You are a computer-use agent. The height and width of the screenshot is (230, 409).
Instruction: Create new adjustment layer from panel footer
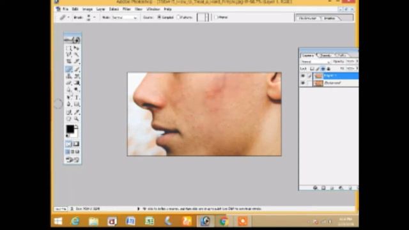(341, 188)
